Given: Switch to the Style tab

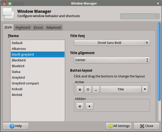Looking at the screenshot, I should [x=8, y=27].
